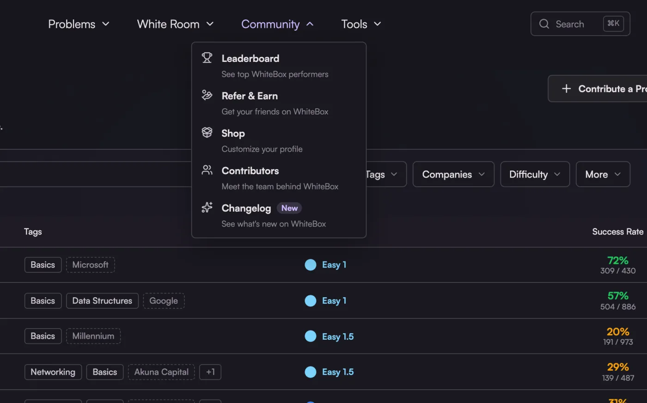The width and height of the screenshot is (647, 403).
Task: Click the Success Rate column header
Action: coord(618,232)
